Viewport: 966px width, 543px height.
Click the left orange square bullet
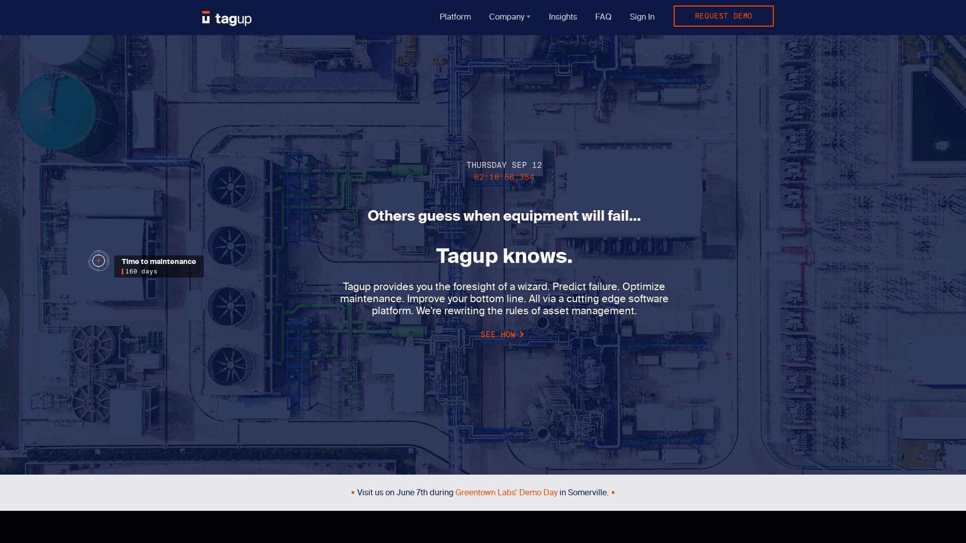353,493
